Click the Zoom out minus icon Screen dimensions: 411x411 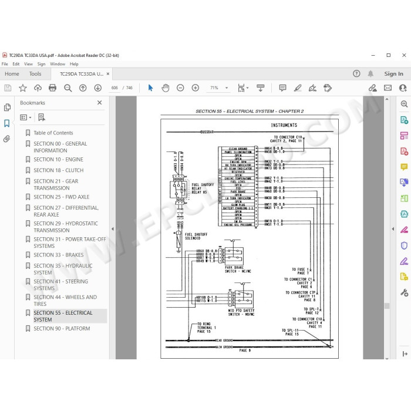180,88
